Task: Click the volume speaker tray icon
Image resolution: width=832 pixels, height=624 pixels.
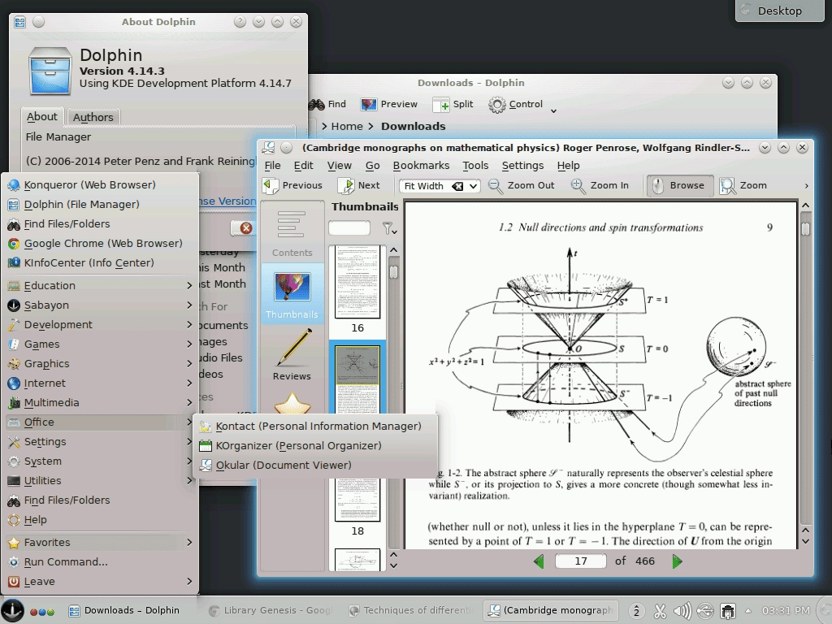Action: pos(682,611)
